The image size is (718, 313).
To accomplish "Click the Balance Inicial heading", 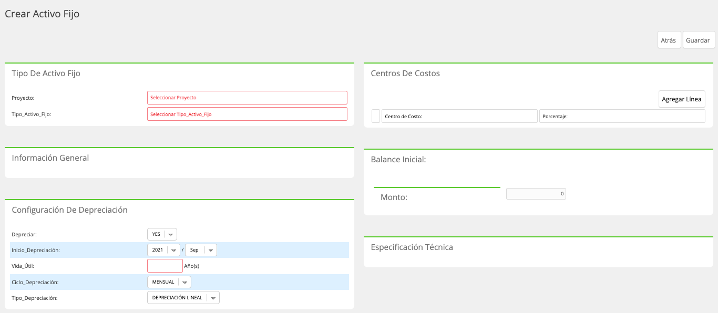I will (x=398, y=159).
